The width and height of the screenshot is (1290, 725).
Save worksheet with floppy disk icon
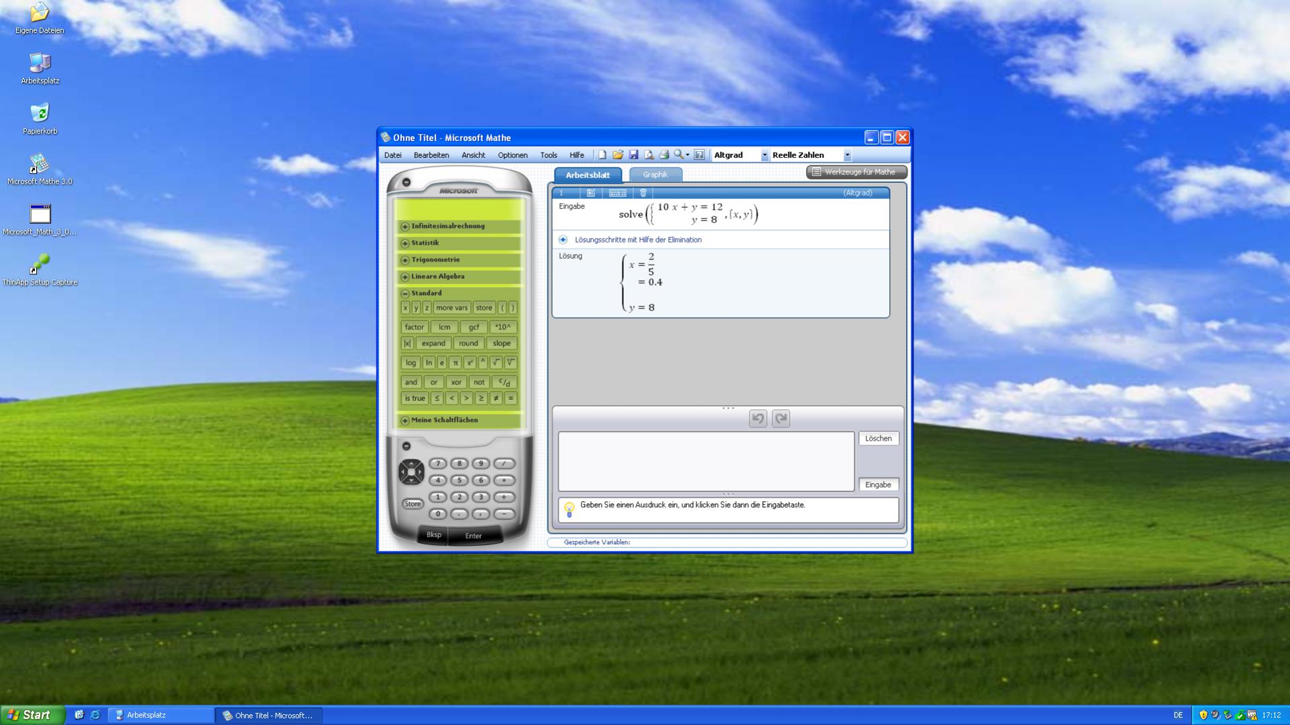tap(633, 155)
